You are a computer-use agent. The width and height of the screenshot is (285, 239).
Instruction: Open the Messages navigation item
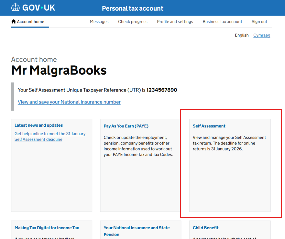pos(99,22)
